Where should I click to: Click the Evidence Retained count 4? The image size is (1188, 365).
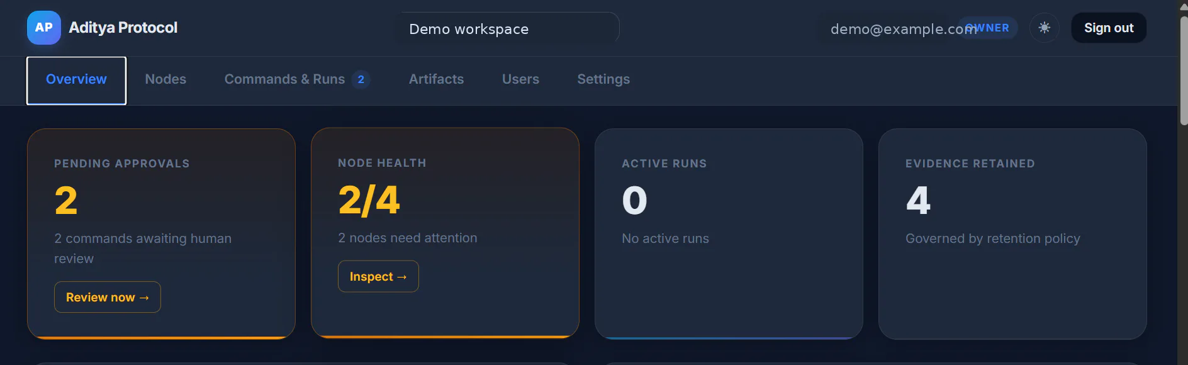point(918,201)
